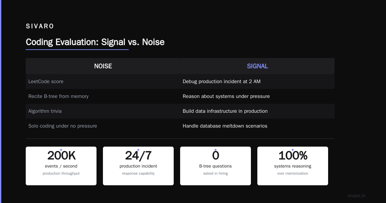Select the 'Algorithm trivia' cell
This screenshot has width=386, height=203.
103,111
